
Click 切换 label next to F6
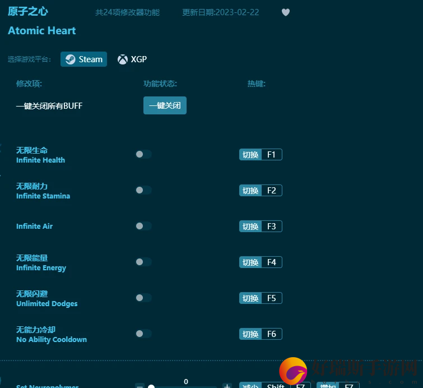tap(250, 334)
